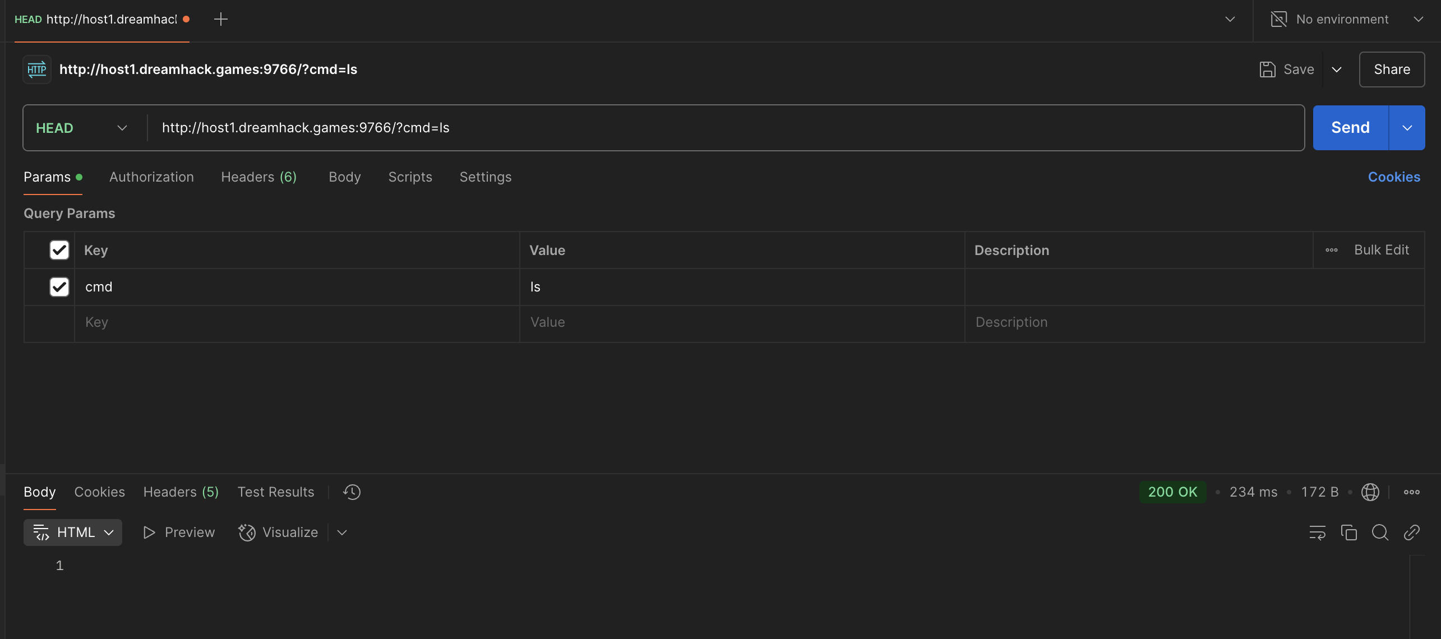Open response more options ellipsis
The image size is (1441, 639).
coord(1412,492)
